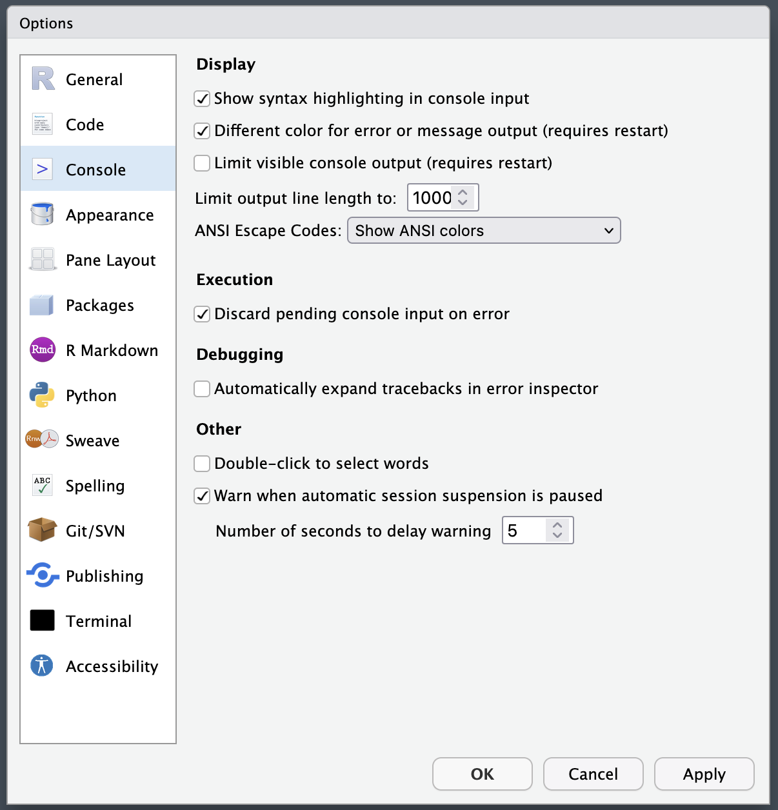Image resolution: width=778 pixels, height=810 pixels.
Task: Toggle Double-click to select words
Action: [x=203, y=464]
